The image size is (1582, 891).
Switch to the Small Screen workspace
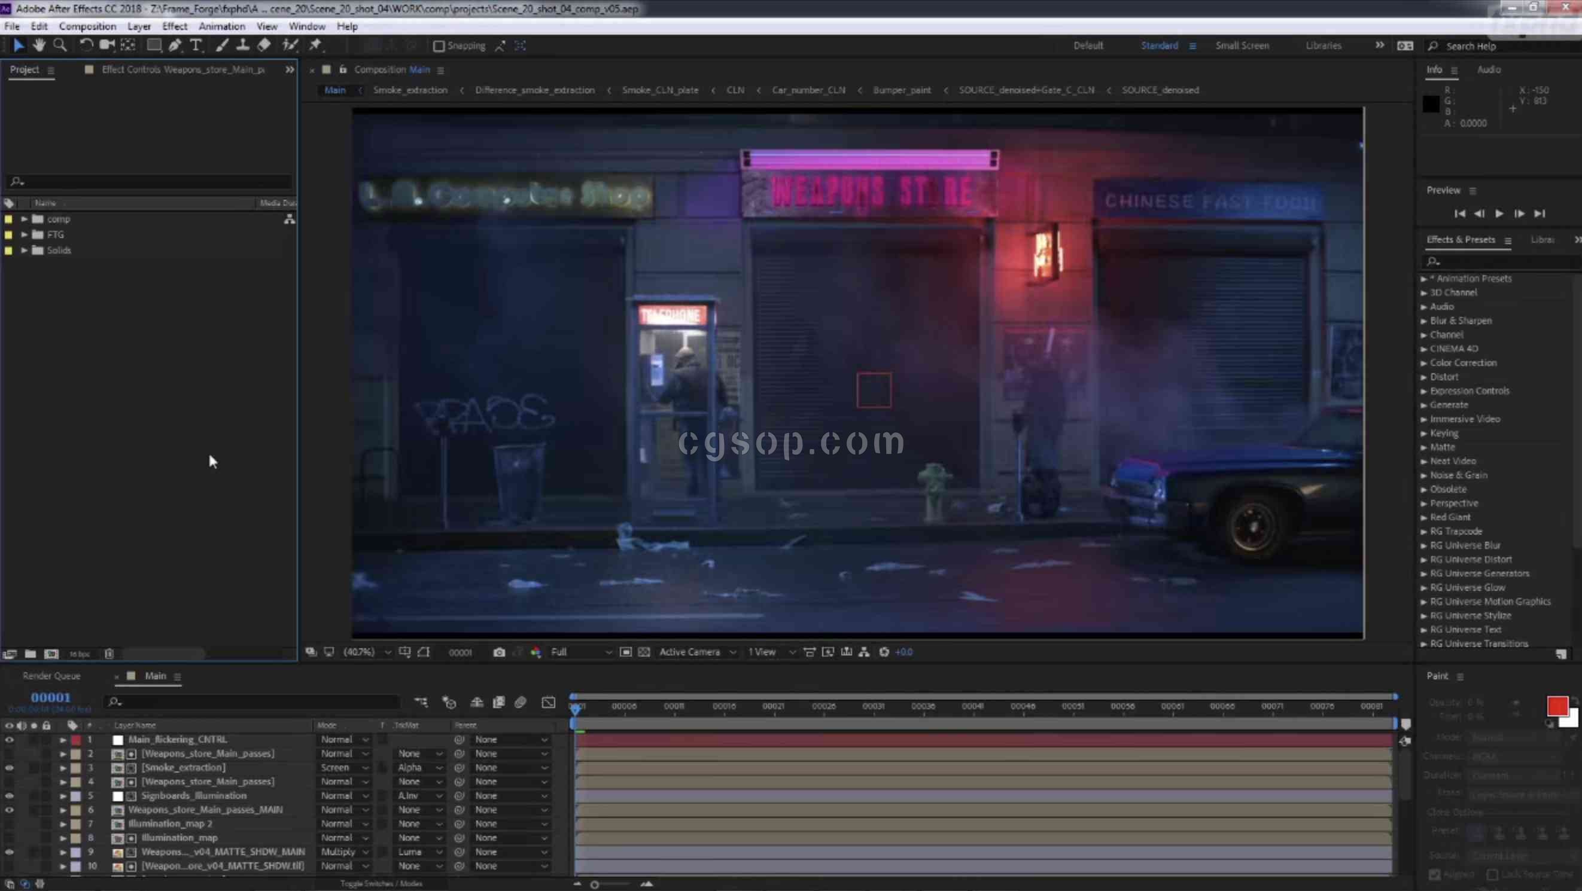point(1242,45)
